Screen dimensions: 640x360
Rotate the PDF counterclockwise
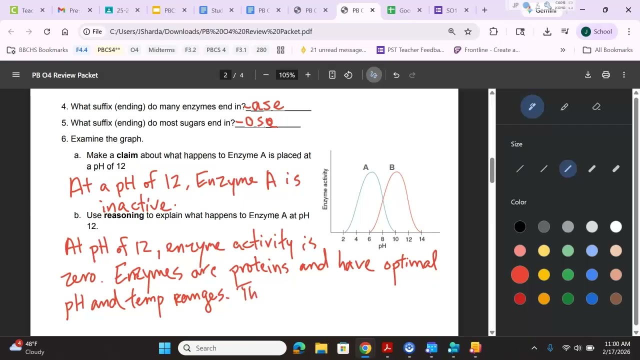(x=348, y=75)
